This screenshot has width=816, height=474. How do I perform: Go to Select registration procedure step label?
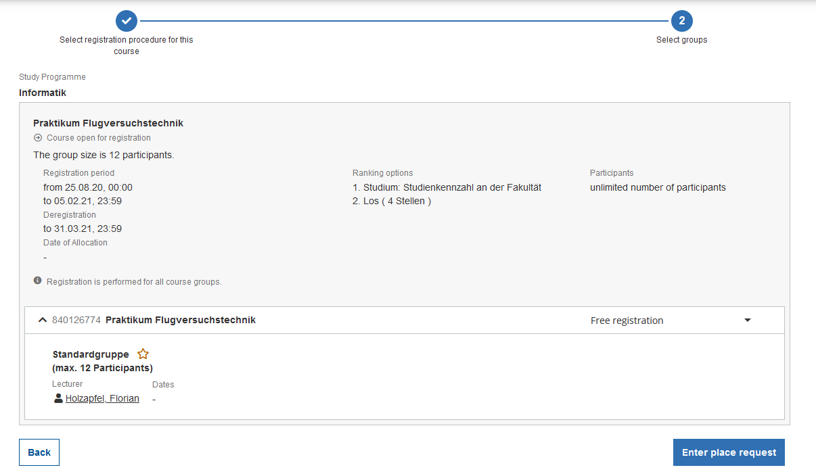tap(127, 45)
